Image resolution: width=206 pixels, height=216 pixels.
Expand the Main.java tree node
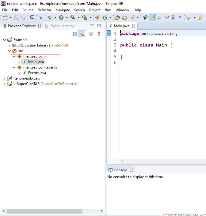(19, 62)
